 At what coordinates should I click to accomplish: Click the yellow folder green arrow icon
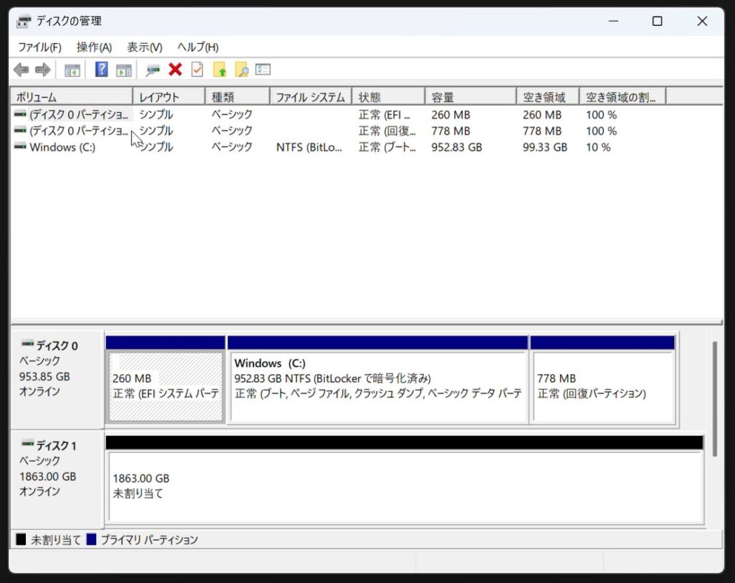[220, 70]
